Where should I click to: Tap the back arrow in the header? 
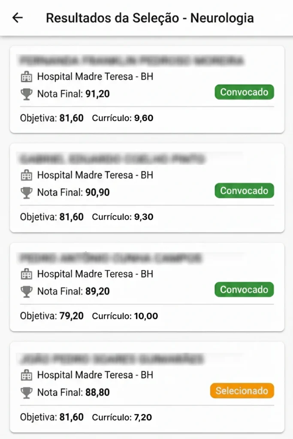(18, 18)
